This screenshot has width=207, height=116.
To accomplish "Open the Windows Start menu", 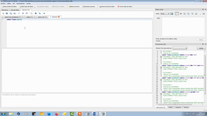I will point(3,114).
